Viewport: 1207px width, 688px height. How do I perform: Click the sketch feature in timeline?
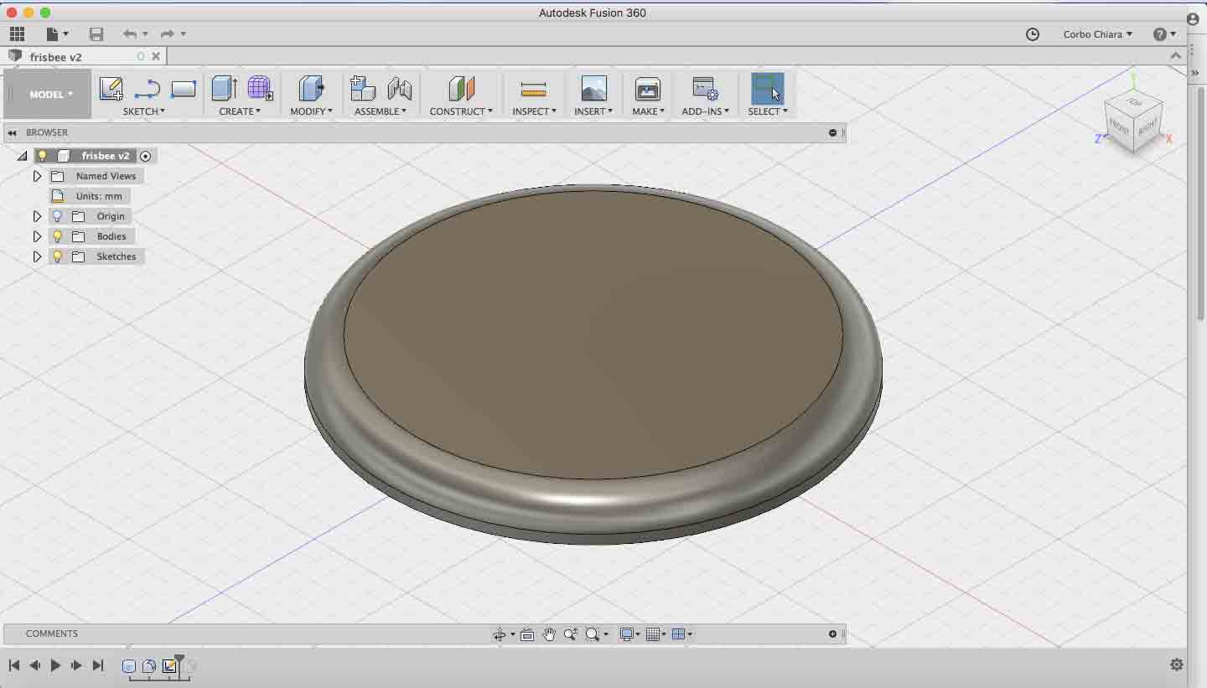click(169, 666)
